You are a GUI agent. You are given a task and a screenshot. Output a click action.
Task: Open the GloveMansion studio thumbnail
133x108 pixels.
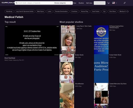pyautogui.click(x=67, y=95)
